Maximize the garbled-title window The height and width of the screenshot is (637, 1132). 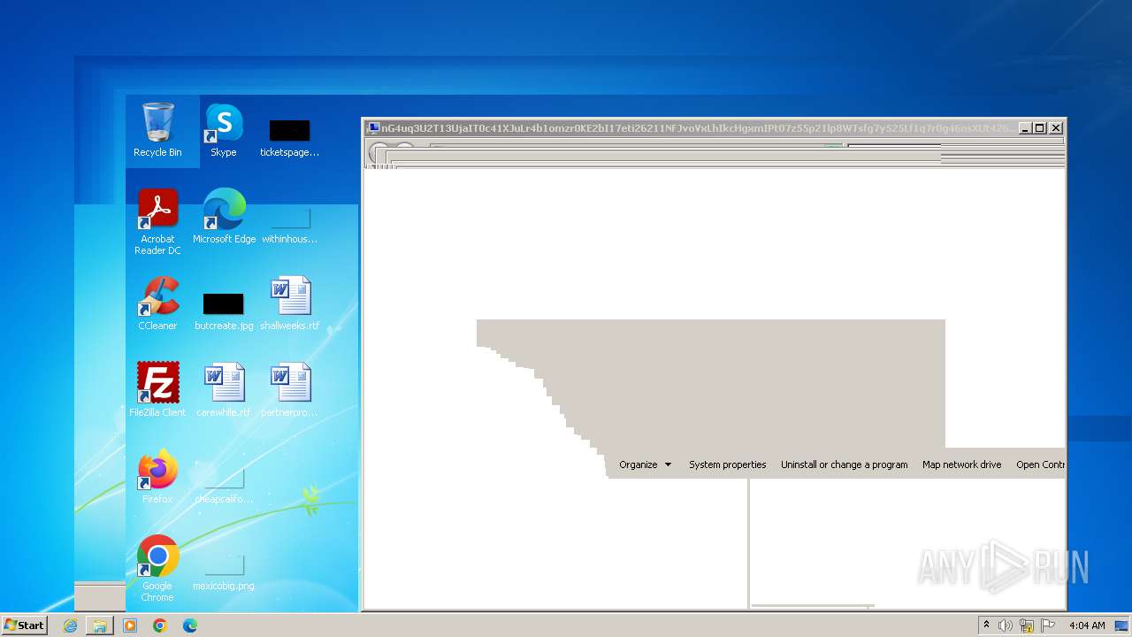click(x=1040, y=128)
